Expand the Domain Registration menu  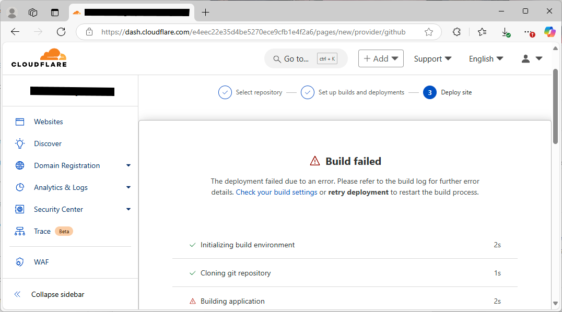click(128, 165)
